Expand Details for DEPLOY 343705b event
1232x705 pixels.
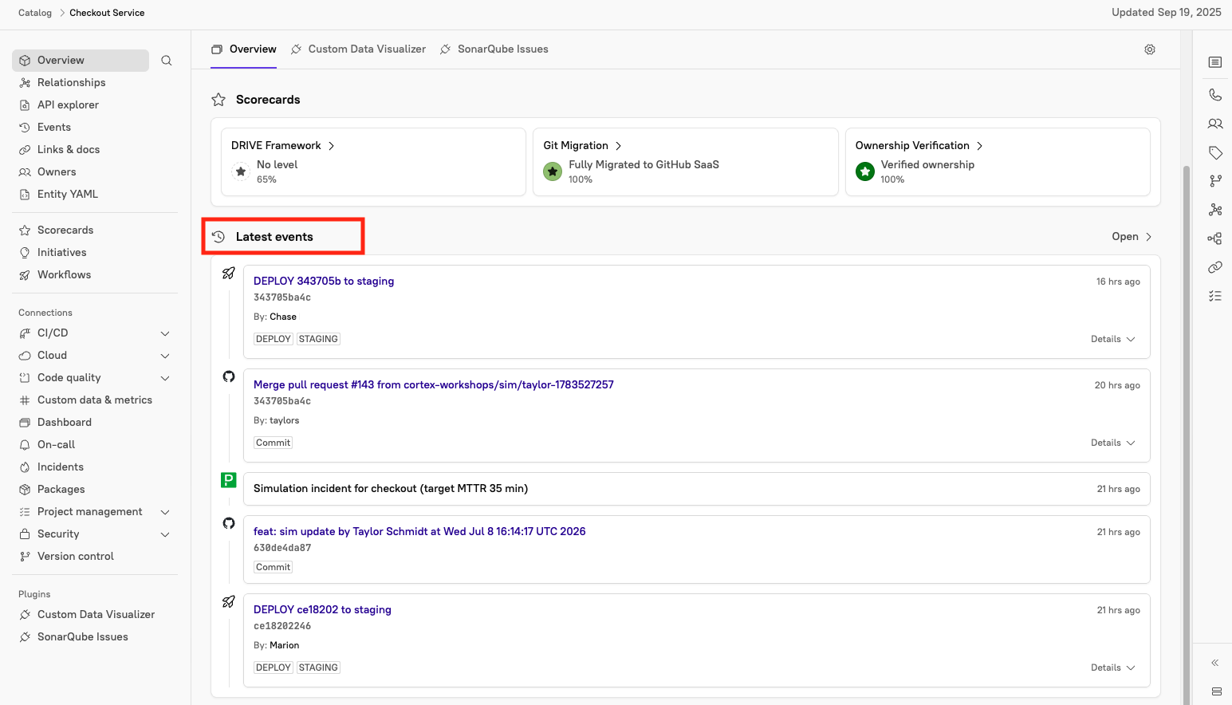(x=1113, y=339)
